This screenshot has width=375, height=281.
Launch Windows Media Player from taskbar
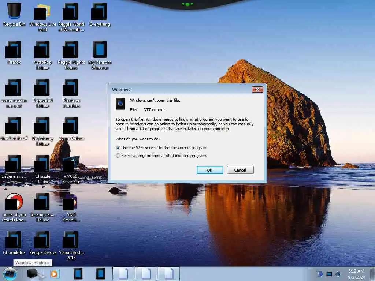[x=54, y=274]
